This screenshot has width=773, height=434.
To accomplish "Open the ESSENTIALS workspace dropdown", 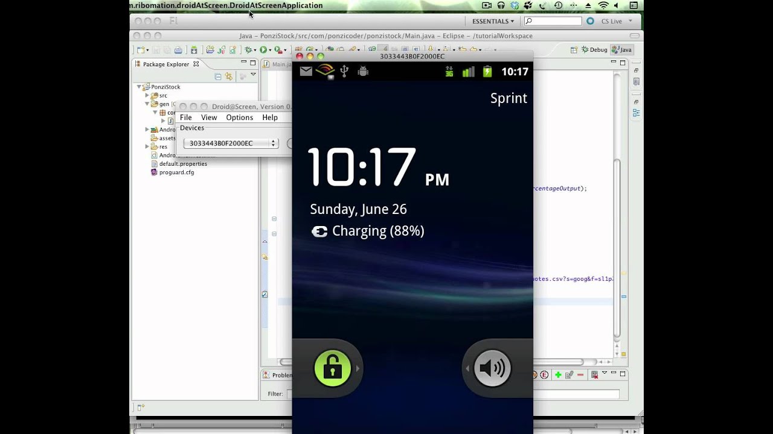I will [493, 21].
